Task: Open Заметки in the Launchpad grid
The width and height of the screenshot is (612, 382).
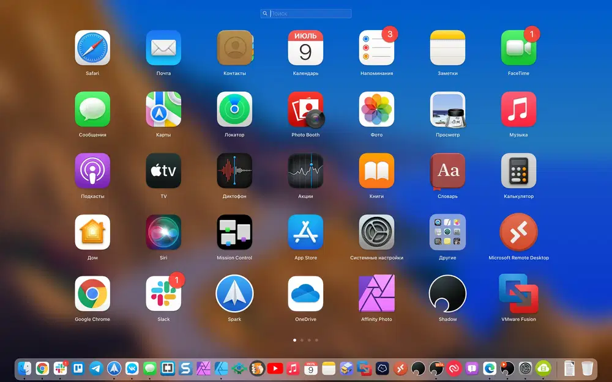Action: tap(448, 48)
